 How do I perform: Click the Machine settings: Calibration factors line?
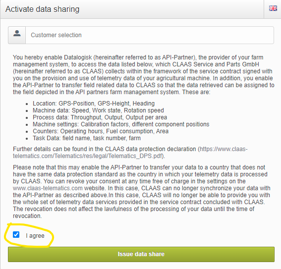coord(121,124)
